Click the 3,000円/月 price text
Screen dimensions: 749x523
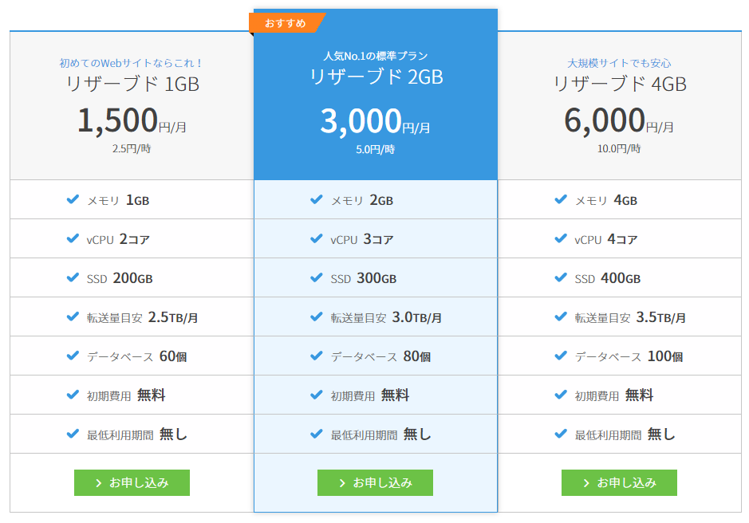pyautogui.click(x=375, y=121)
